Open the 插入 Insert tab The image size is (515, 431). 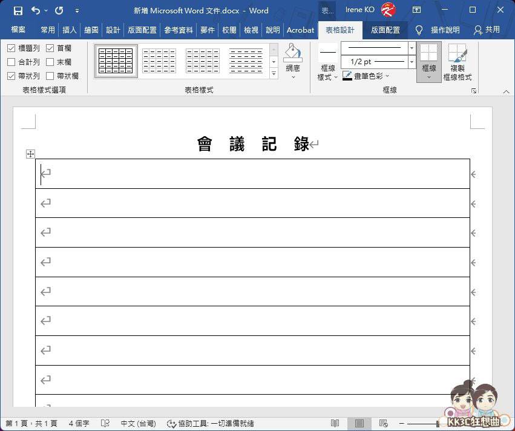point(70,30)
